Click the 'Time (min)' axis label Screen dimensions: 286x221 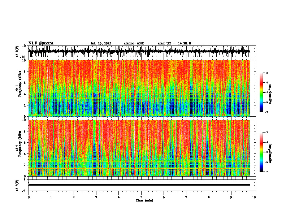[144, 200]
